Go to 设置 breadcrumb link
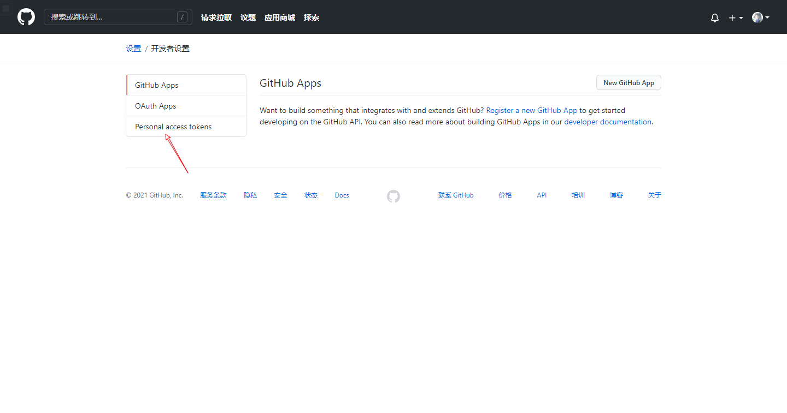Image resolution: width=787 pixels, height=413 pixels. tap(133, 49)
